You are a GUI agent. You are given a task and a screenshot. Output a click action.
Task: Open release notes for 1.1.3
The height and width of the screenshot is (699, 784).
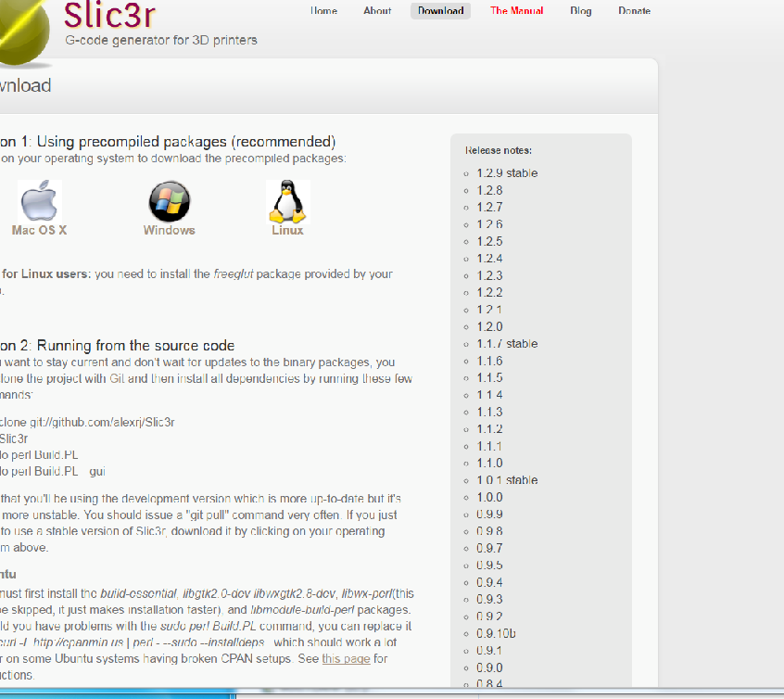click(x=489, y=412)
